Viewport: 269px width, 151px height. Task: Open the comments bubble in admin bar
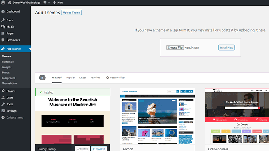[45, 3]
